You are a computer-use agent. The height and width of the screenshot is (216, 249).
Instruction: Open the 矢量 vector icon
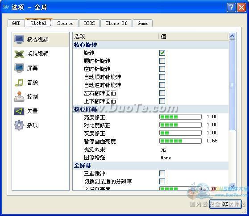19,111
